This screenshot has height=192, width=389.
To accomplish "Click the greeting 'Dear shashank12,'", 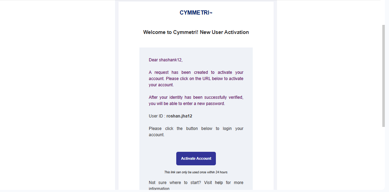I will (166, 60).
